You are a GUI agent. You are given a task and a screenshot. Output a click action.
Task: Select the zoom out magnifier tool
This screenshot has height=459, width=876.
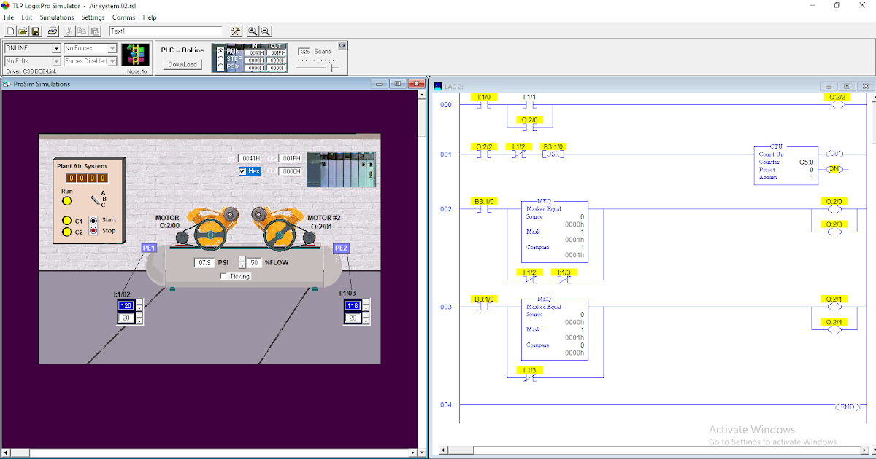coord(265,31)
